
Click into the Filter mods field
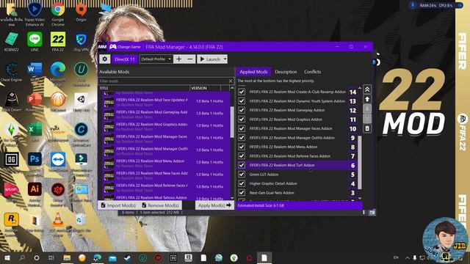[x=163, y=81]
